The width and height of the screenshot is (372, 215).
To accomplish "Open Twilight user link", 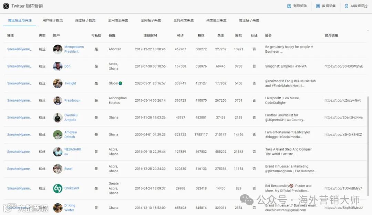I will (x=70, y=83).
